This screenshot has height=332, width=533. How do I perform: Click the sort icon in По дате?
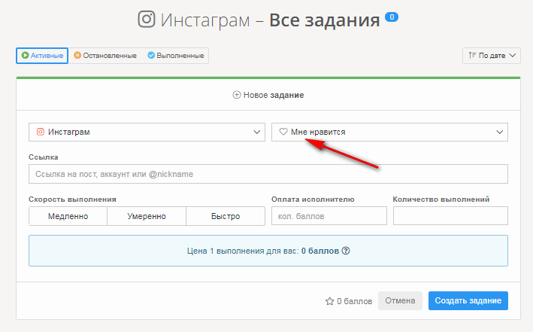(x=472, y=56)
